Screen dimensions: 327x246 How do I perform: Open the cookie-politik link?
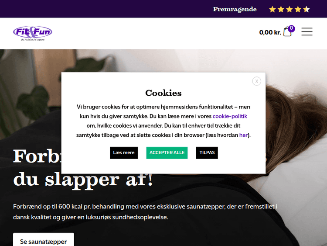230,116
